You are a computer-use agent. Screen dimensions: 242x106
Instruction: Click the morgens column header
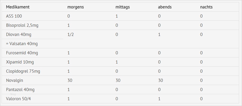click(76, 7)
